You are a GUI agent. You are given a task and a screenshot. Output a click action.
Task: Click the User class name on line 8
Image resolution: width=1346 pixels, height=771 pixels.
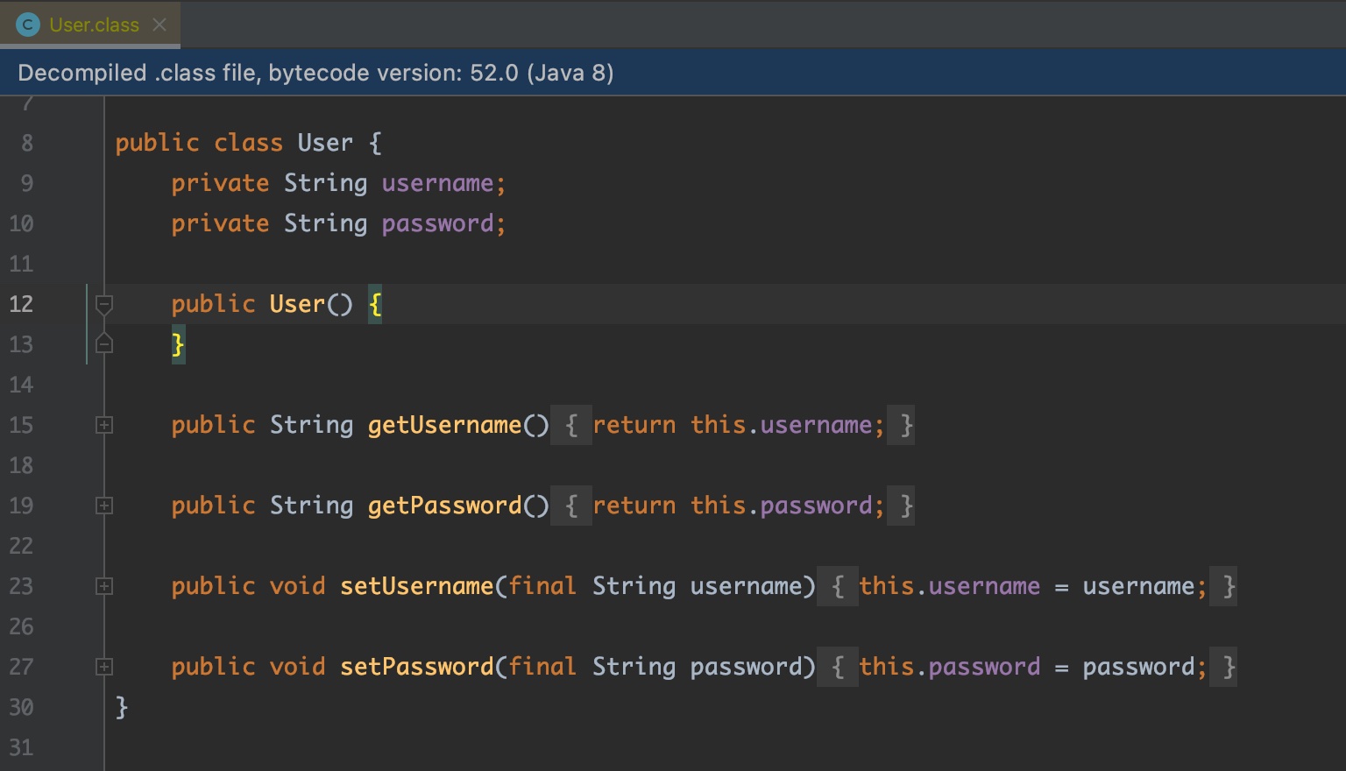click(x=324, y=143)
